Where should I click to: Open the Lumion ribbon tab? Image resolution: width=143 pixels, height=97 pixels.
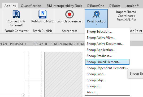132,6
